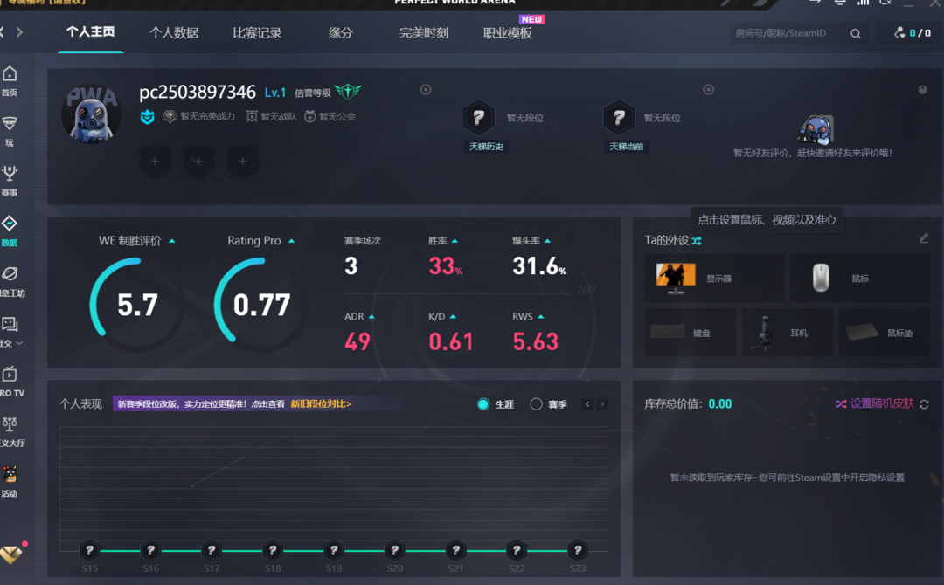
Task: Open the 显示器 monitor peripheral tile
Action: (x=713, y=279)
